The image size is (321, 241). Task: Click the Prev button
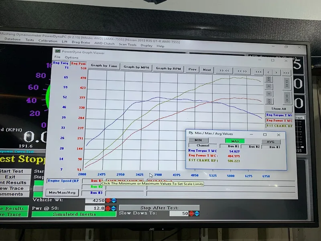click(x=193, y=69)
